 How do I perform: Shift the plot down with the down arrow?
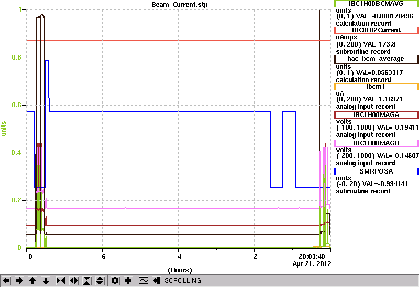click(46, 281)
